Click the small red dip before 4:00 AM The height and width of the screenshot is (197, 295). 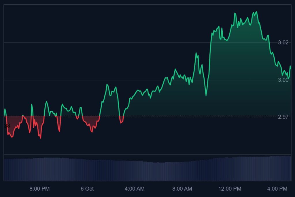121,123
